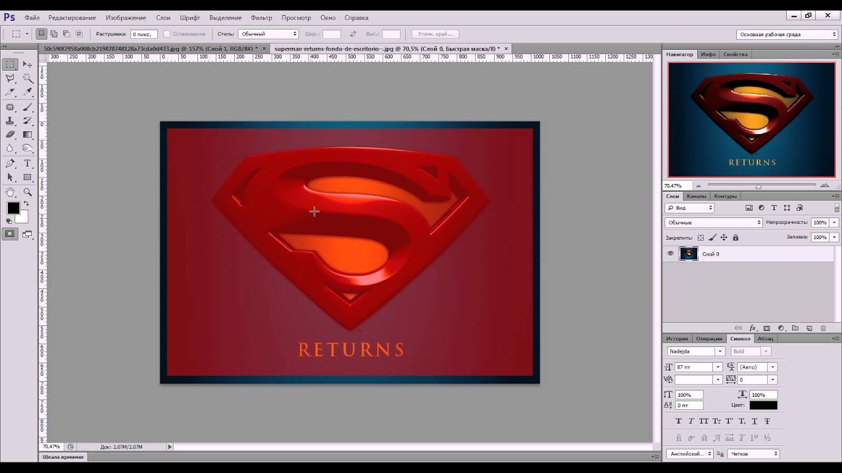Switch to the Инфо tab
The width and height of the screenshot is (842, 473).
(708, 54)
